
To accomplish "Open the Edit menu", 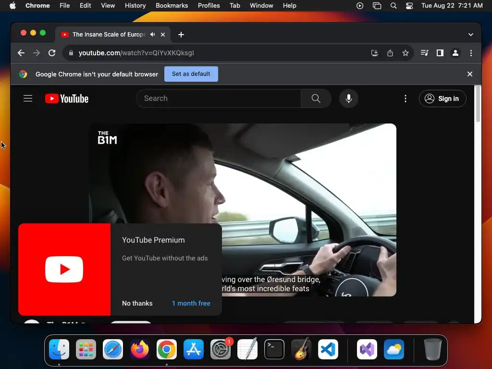I will pos(86,6).
